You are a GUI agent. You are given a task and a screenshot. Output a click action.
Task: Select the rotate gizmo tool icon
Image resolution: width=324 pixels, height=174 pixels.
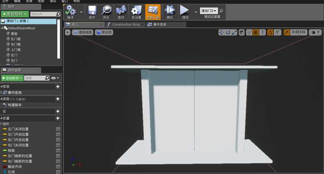pos(228,32)
